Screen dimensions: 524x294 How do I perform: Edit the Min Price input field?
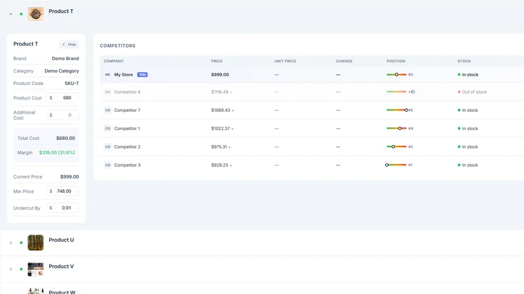[x=62, y=191]
